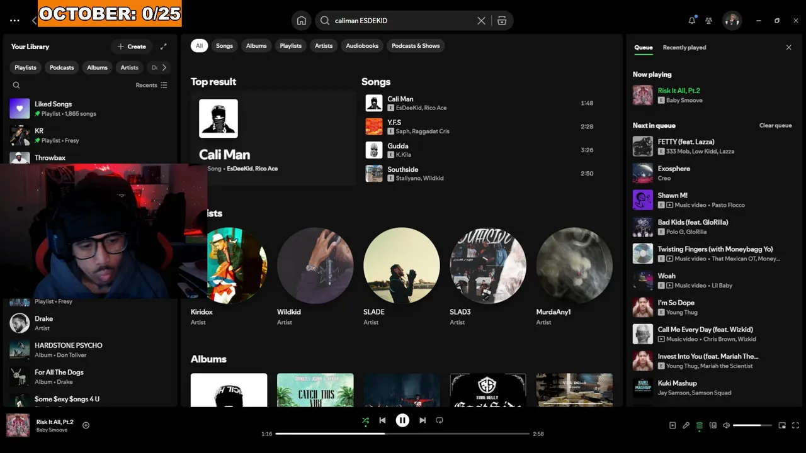Viewport: 806px width, 453px height.
Task: Open MurdaAny1 artist profile
Action: pos(574,277)
